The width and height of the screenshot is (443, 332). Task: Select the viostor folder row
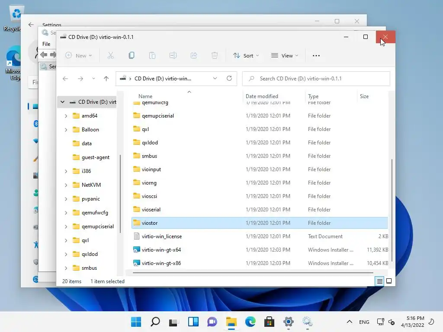pos(260,223)
